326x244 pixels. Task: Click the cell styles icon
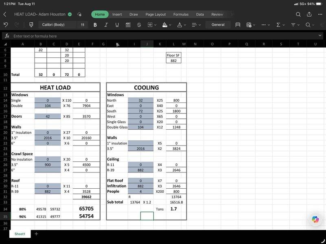(x=238, y=25)
